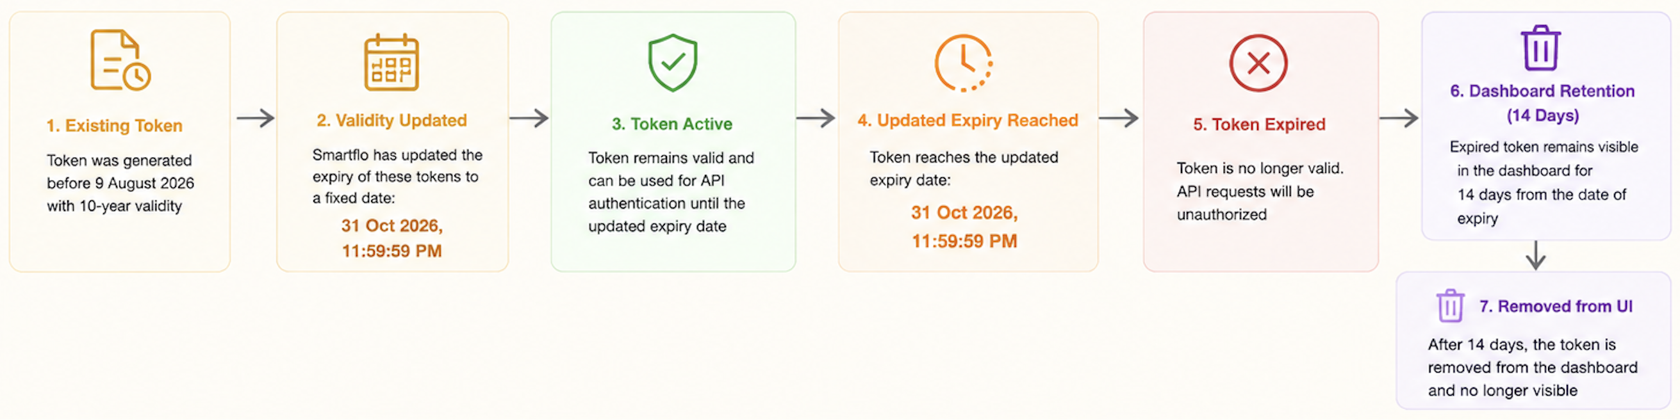Click the small trash icon beside Removed from UI
1680x420 pixels.
[1451, 306]
